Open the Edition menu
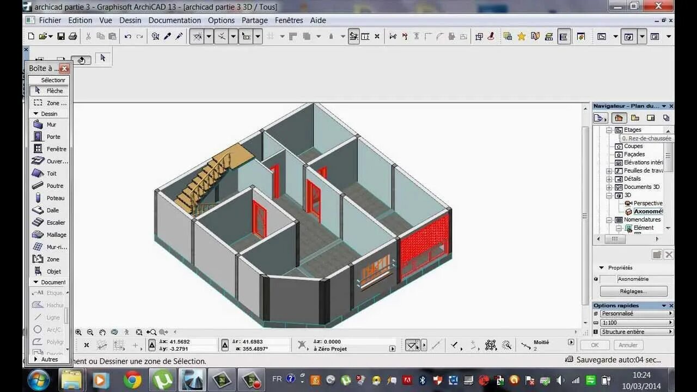The height and width of the screenshot is (392, 697). 80,20
